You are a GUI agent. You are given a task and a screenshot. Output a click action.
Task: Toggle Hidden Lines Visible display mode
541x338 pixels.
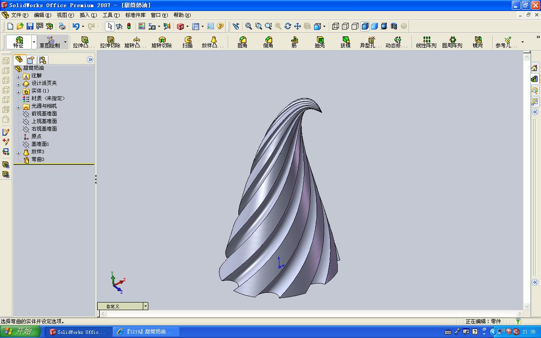(x=345, y=26)
